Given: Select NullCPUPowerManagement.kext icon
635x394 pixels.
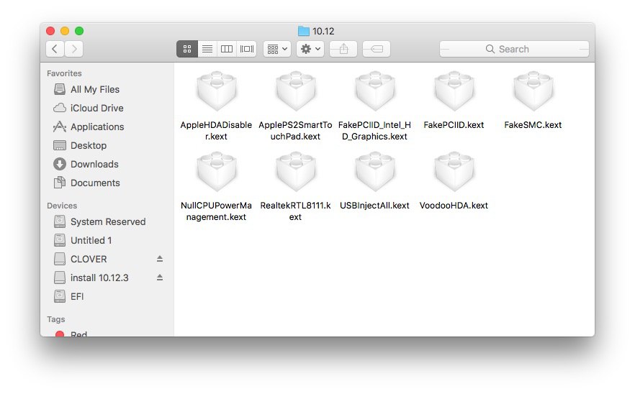Looking at the screenshot, I should (217, 172).
